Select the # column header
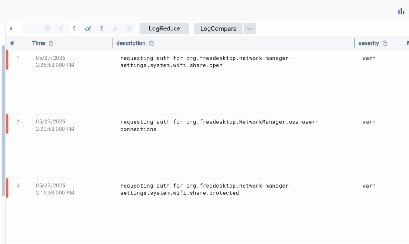The height and width of the screenshot is (244, 409). pos(12,43)
